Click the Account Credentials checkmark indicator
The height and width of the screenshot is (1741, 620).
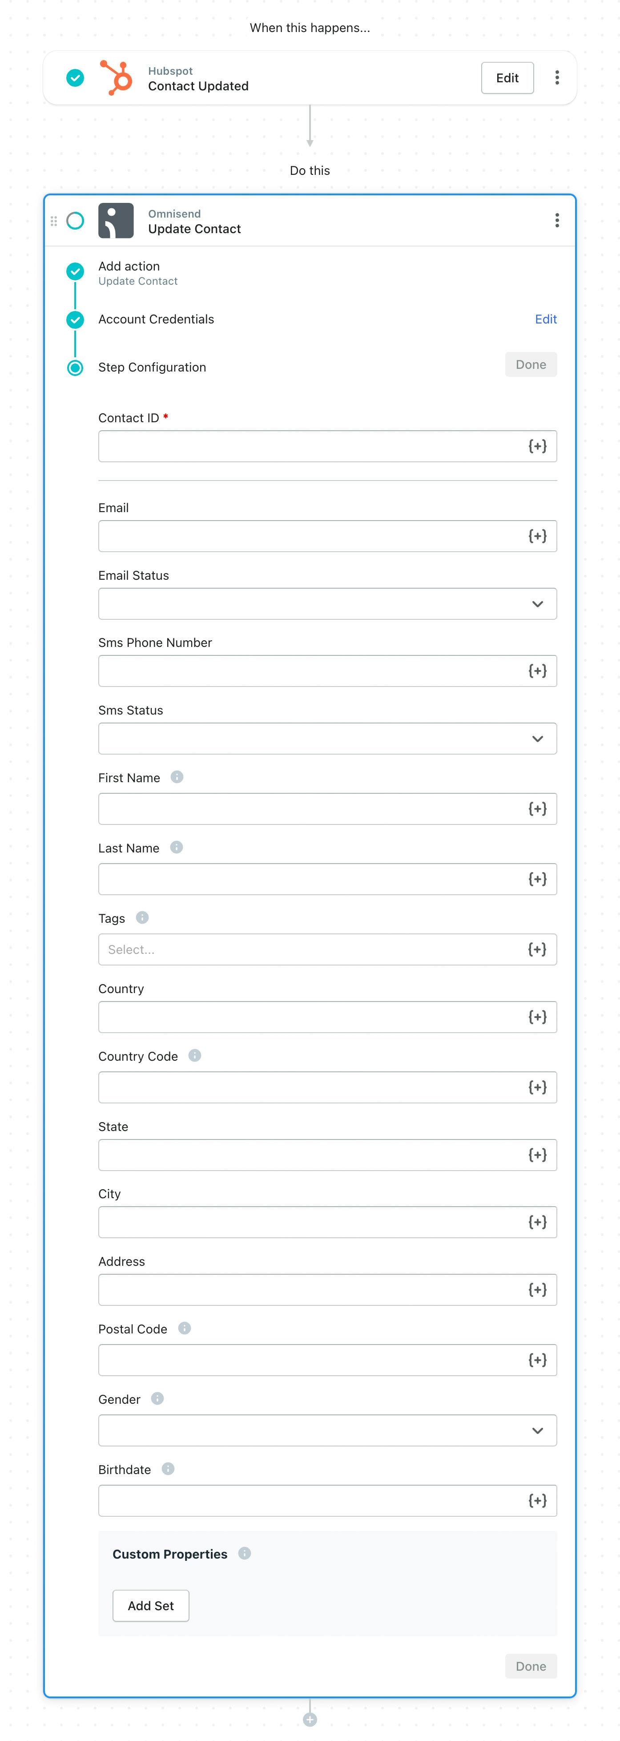[x=75, y=319]
